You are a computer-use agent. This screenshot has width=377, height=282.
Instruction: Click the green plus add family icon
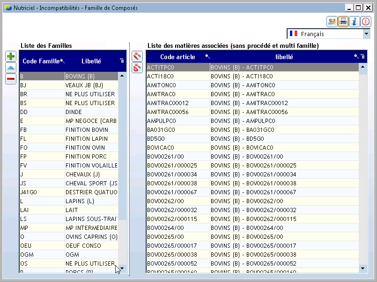point(11,57)
